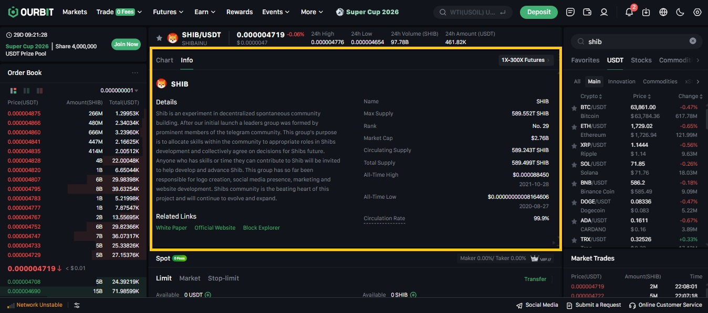Favorite BTC/USDT with its star
Viewport: 708px width, 313px height.
point(574,108)
